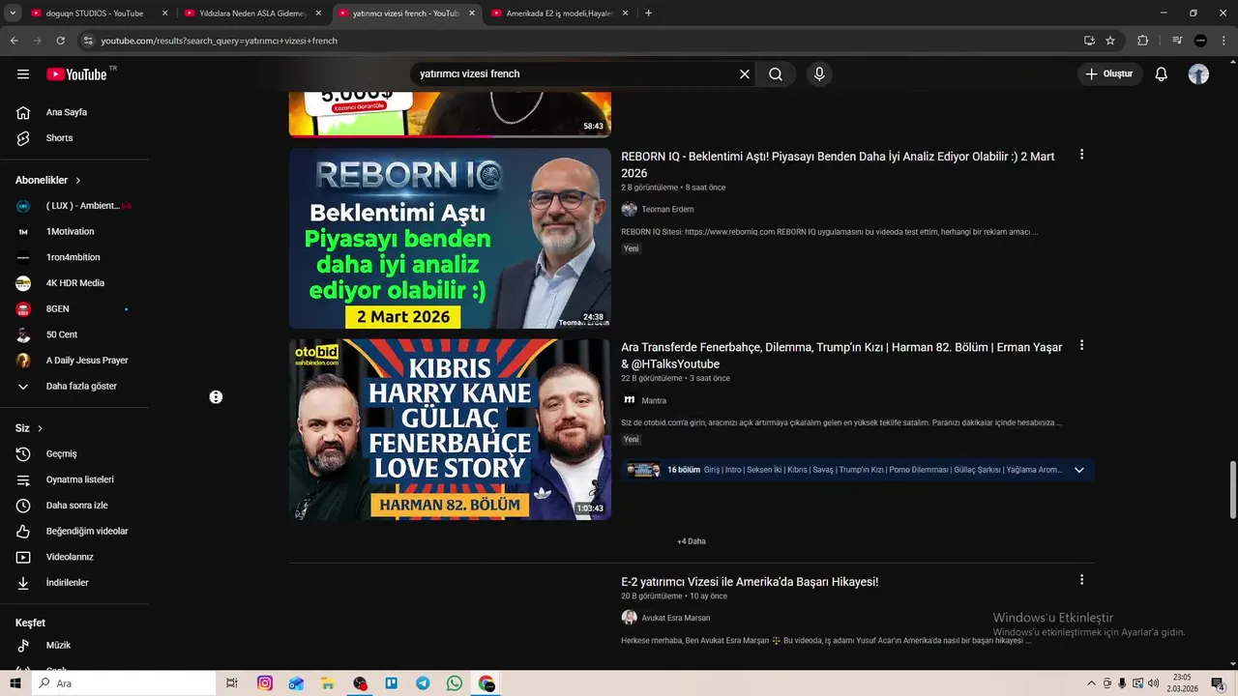Open the account avatar menu
The height and width of the screenshot is (696, 1238).
(x=1198, y=74)
